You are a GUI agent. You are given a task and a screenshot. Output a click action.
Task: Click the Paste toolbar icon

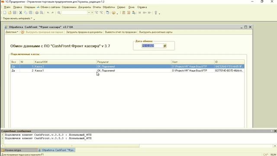pos(31,13)
